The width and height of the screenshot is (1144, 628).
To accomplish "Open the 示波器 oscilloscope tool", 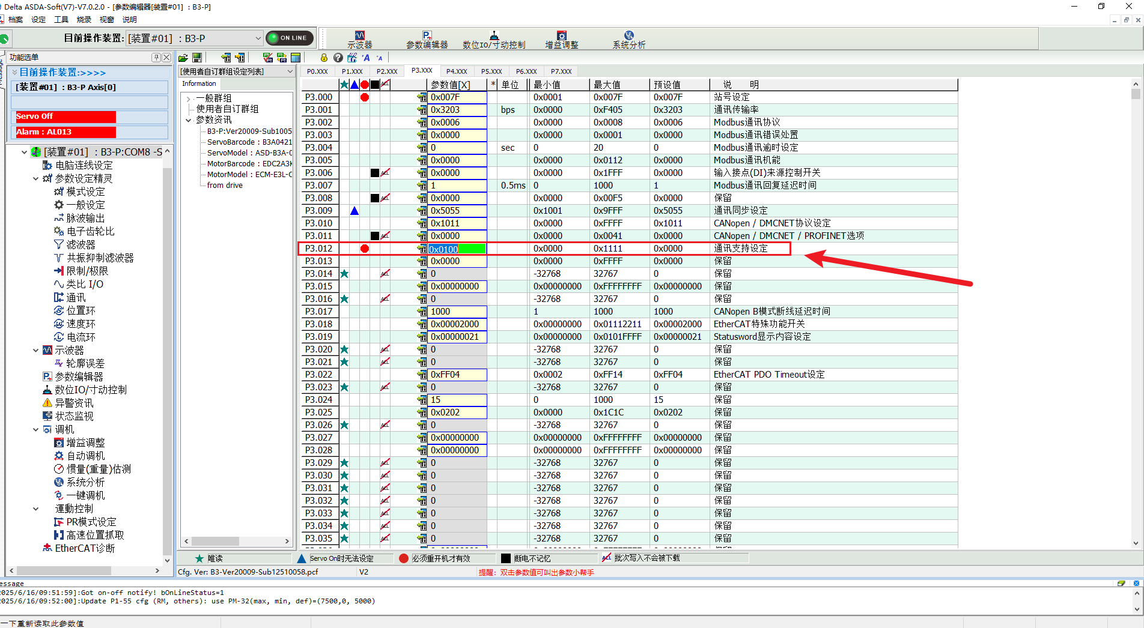I will tap(359, 39).
